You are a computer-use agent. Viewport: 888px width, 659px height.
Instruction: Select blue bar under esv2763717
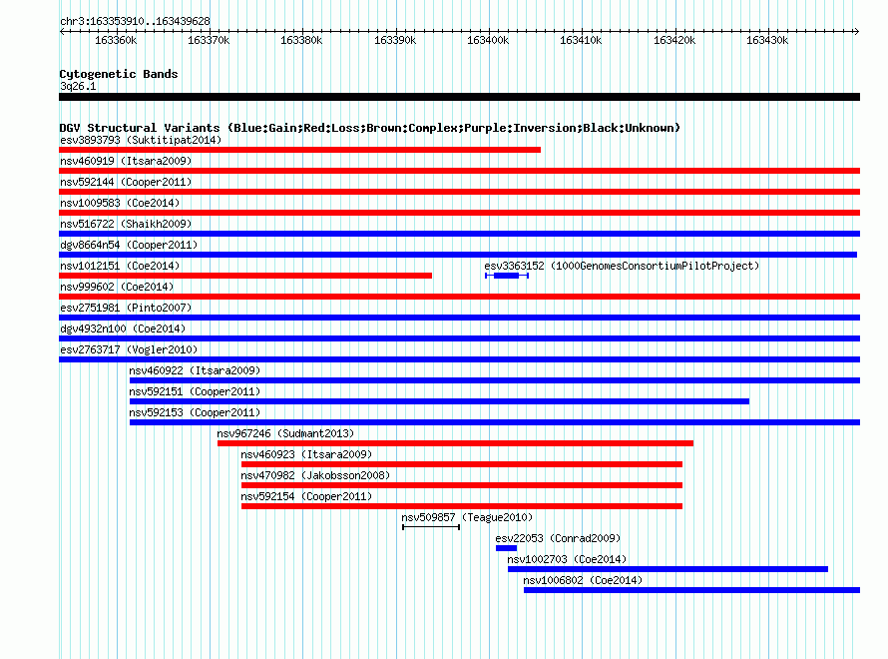[x=459, y=359]
